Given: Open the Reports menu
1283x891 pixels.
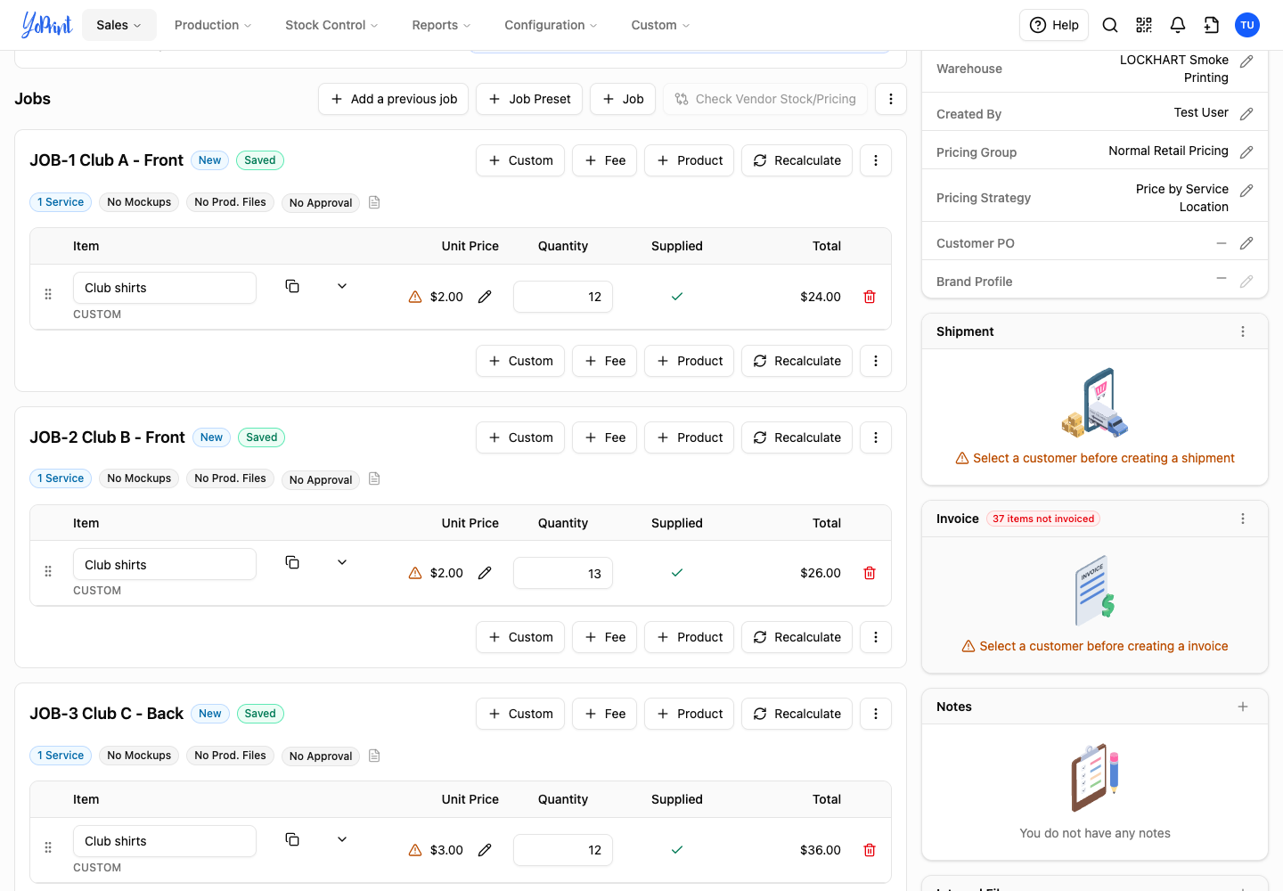Looking at the screenshot, I should tap(441, 25).
